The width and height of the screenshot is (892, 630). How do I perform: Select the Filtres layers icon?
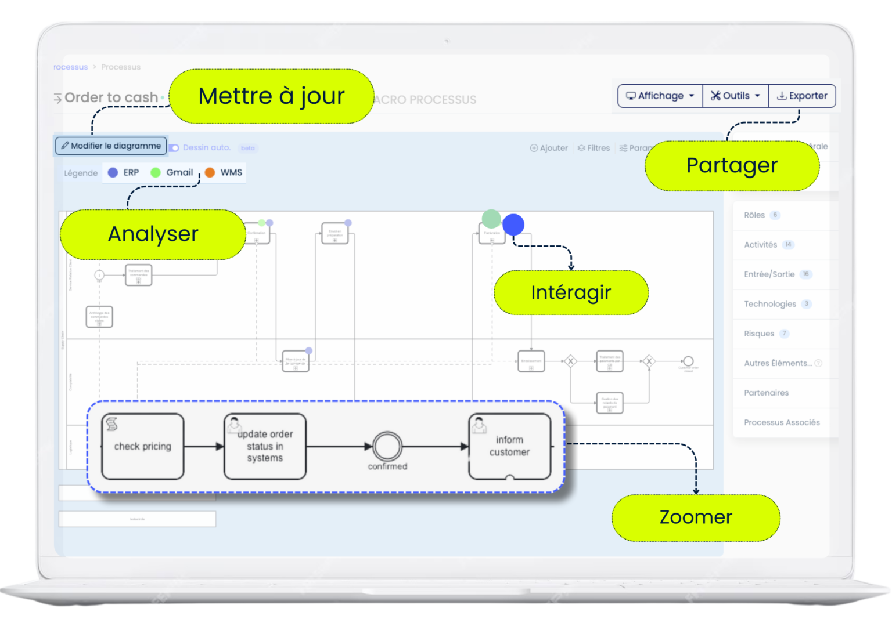tap(581, 148)
